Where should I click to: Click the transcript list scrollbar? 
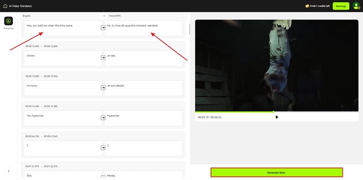click(190, 29)
